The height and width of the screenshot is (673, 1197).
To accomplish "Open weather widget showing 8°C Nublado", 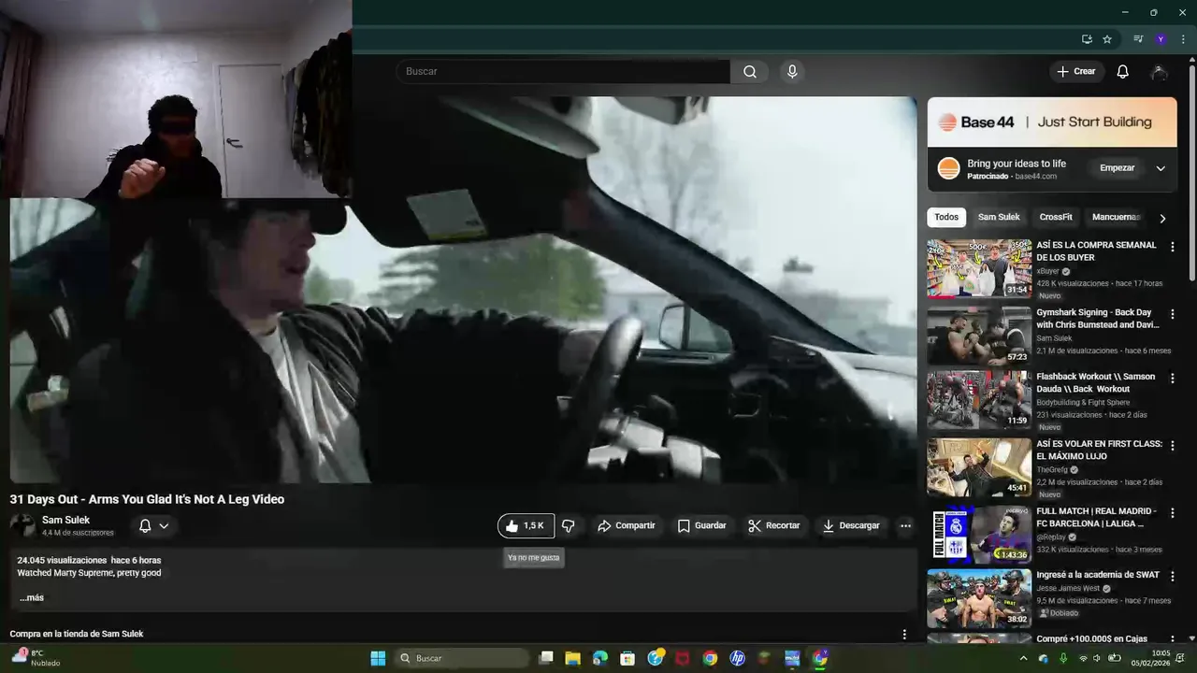I will click(36, 658).
